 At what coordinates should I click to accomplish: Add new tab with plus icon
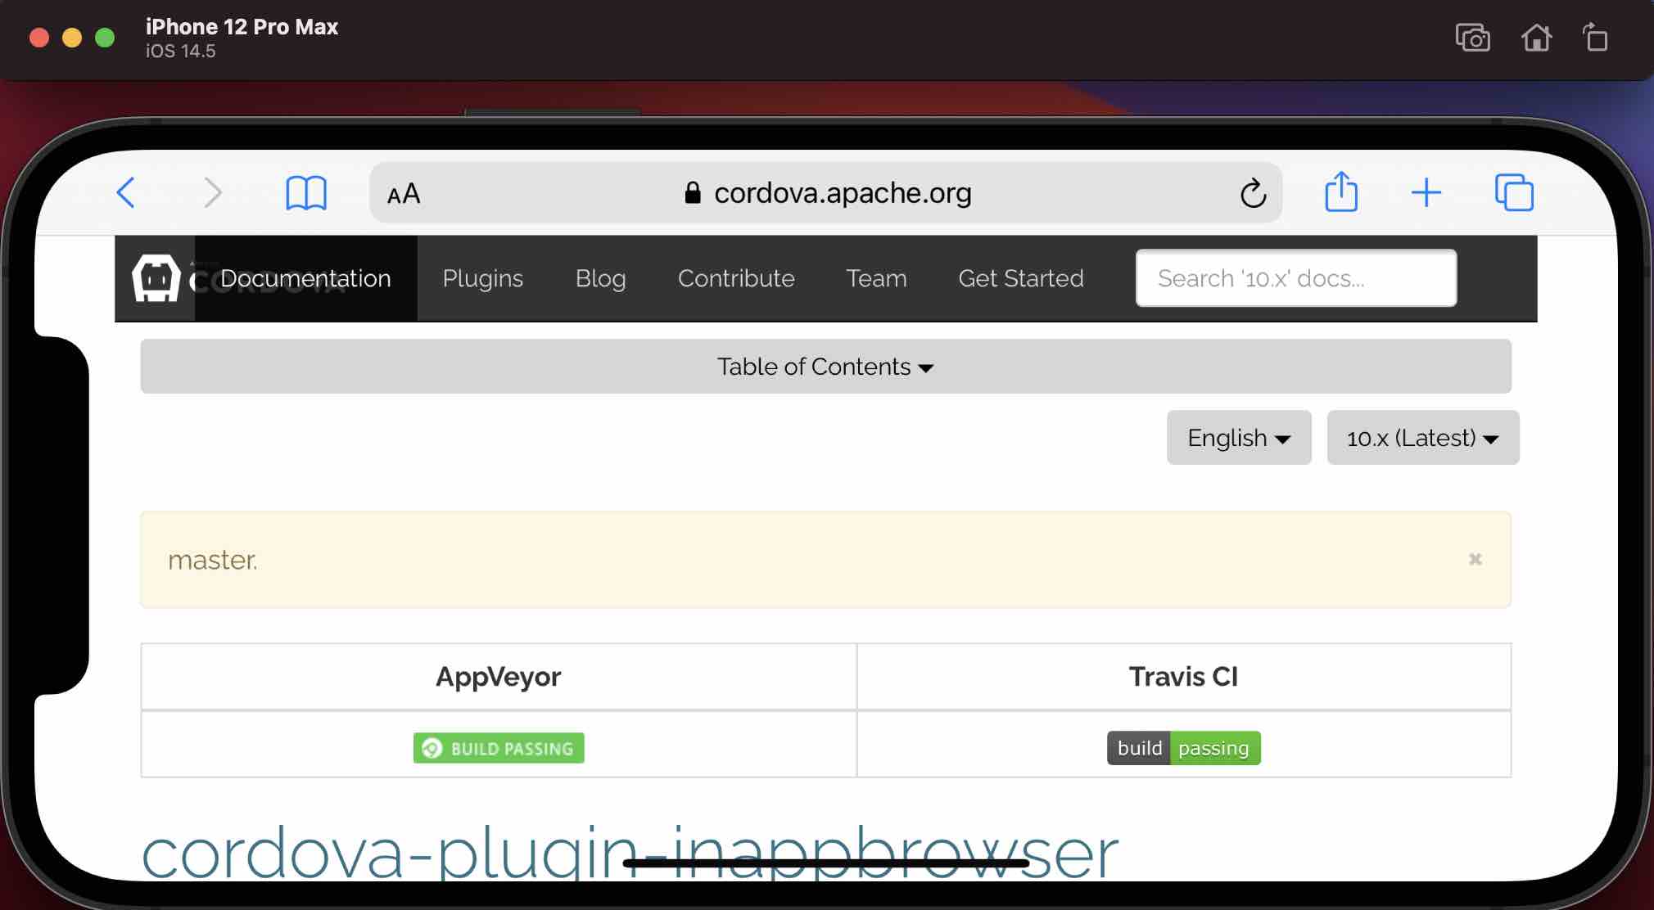[x=1426, y=193]
